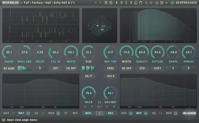This screenshot has height=123, width=199.
Task: Toggle the reflections DIFF power button
Action: point(13,113)
